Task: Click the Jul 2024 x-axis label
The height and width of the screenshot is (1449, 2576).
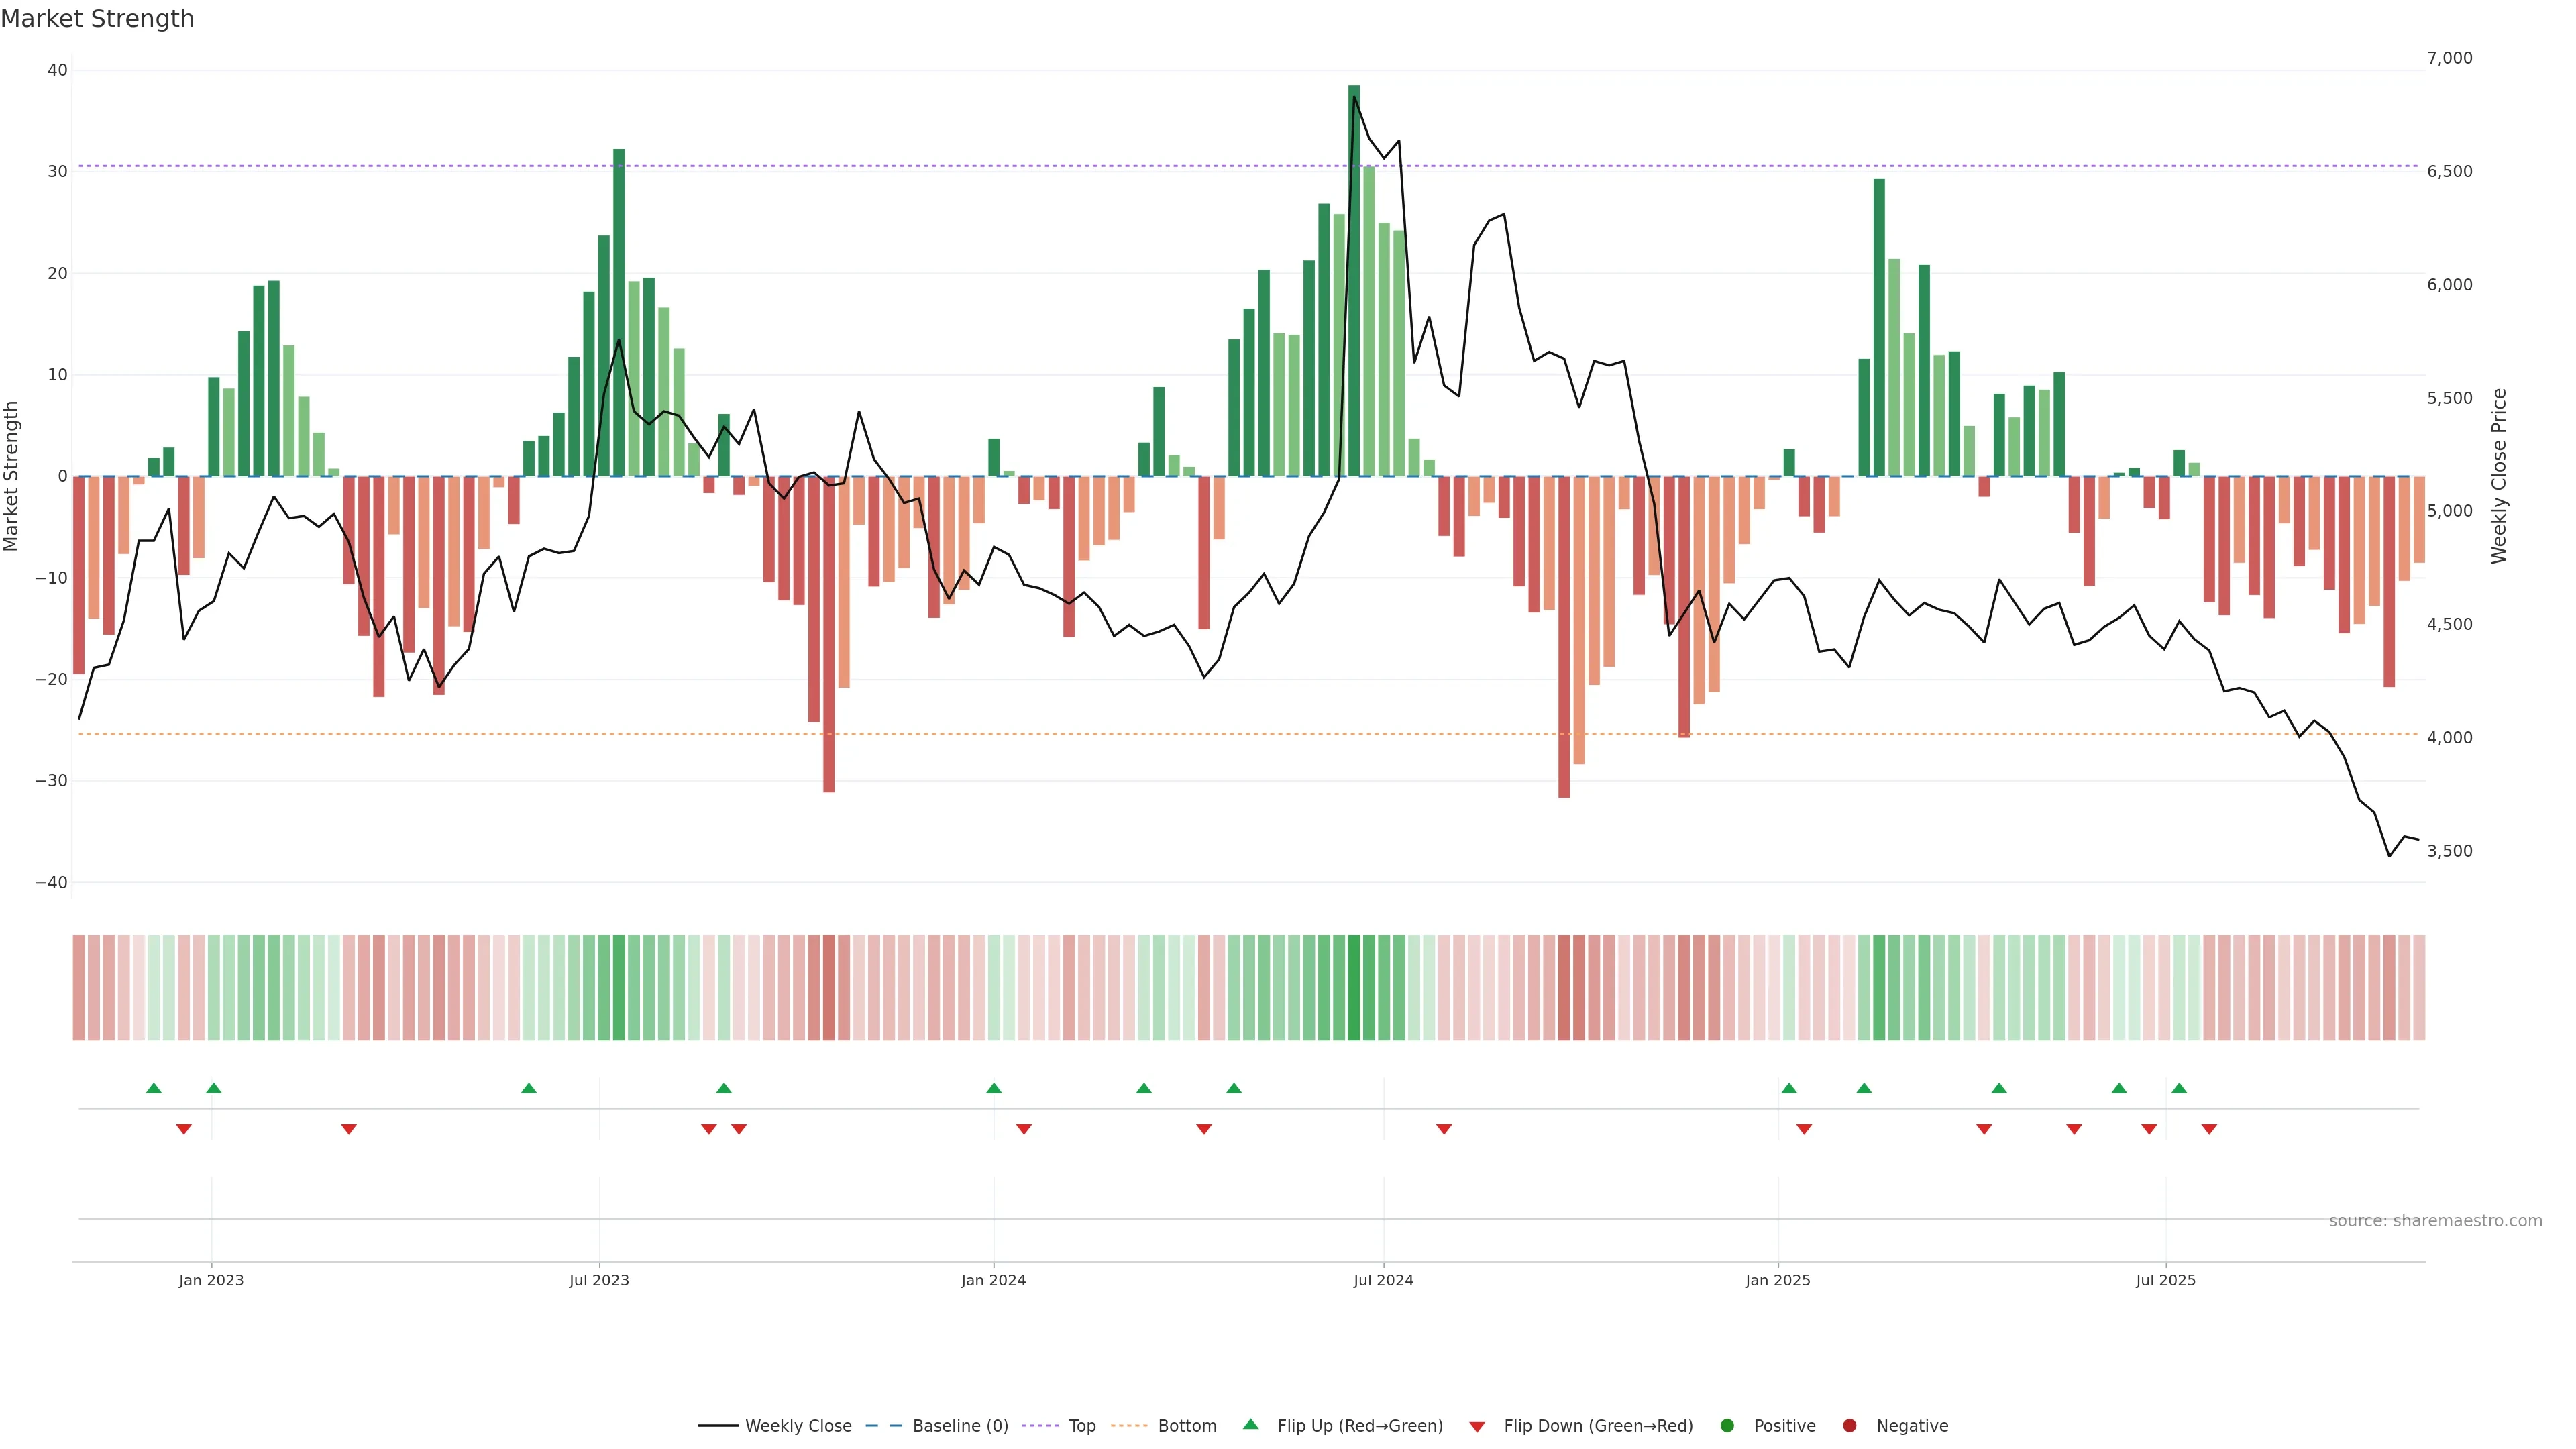Action: (x=1383, y=1280)
